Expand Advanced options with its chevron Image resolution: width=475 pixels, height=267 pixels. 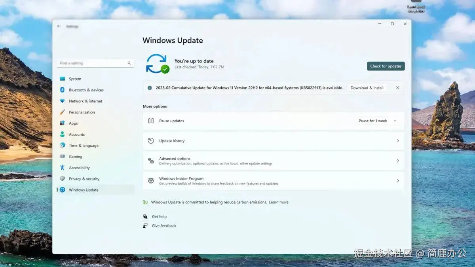398,161
